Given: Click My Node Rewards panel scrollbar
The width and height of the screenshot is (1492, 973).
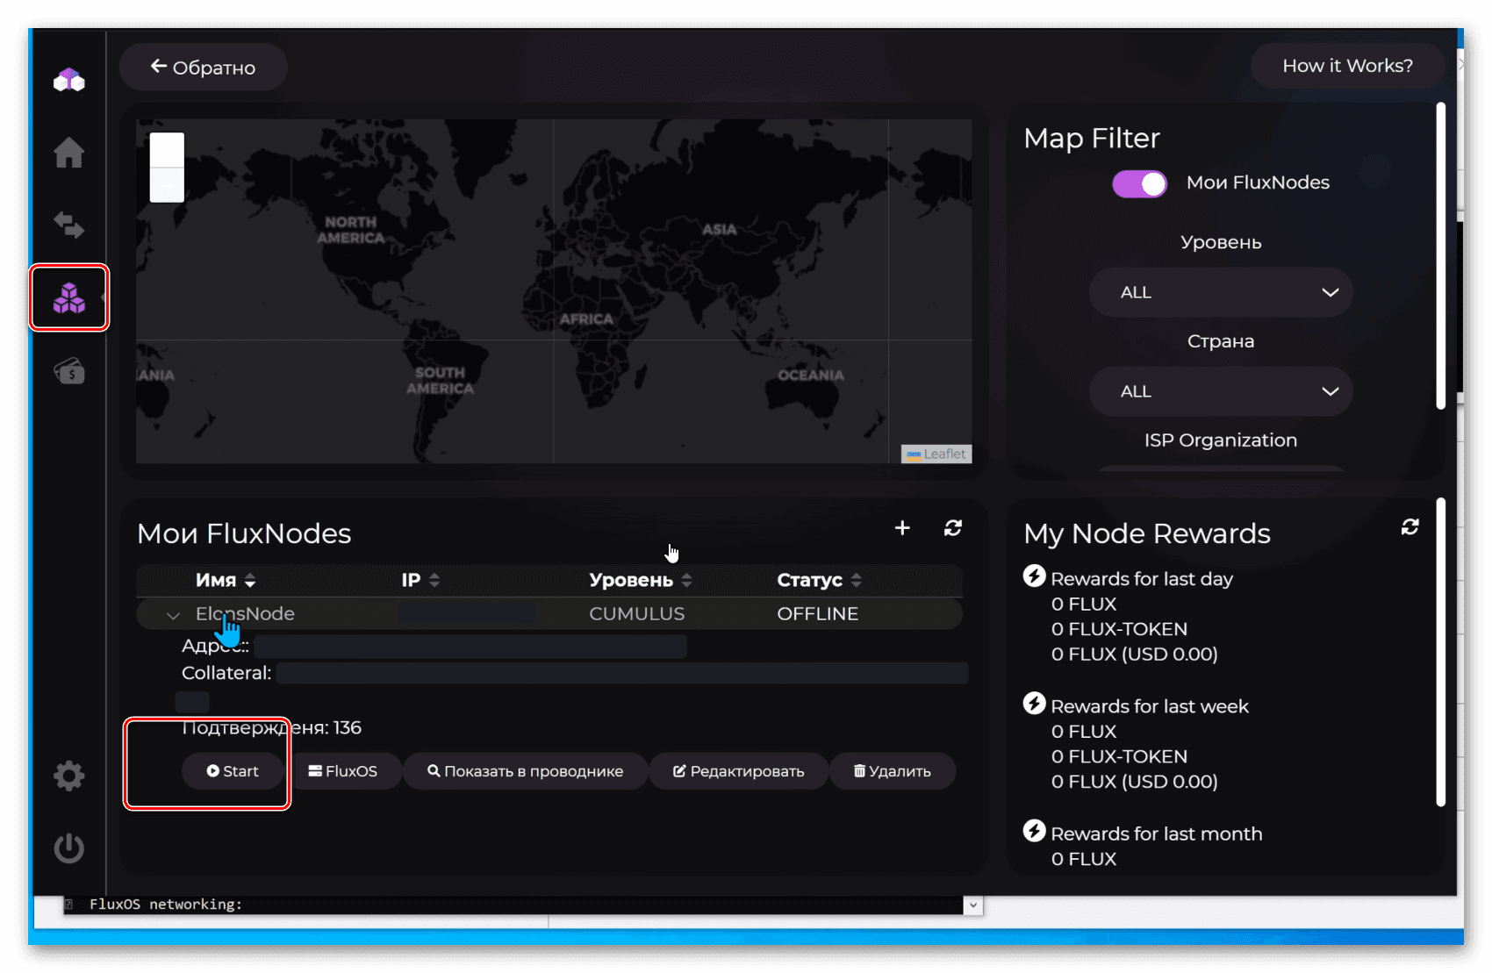Looking at the screenshot, I should (1440, 653).
